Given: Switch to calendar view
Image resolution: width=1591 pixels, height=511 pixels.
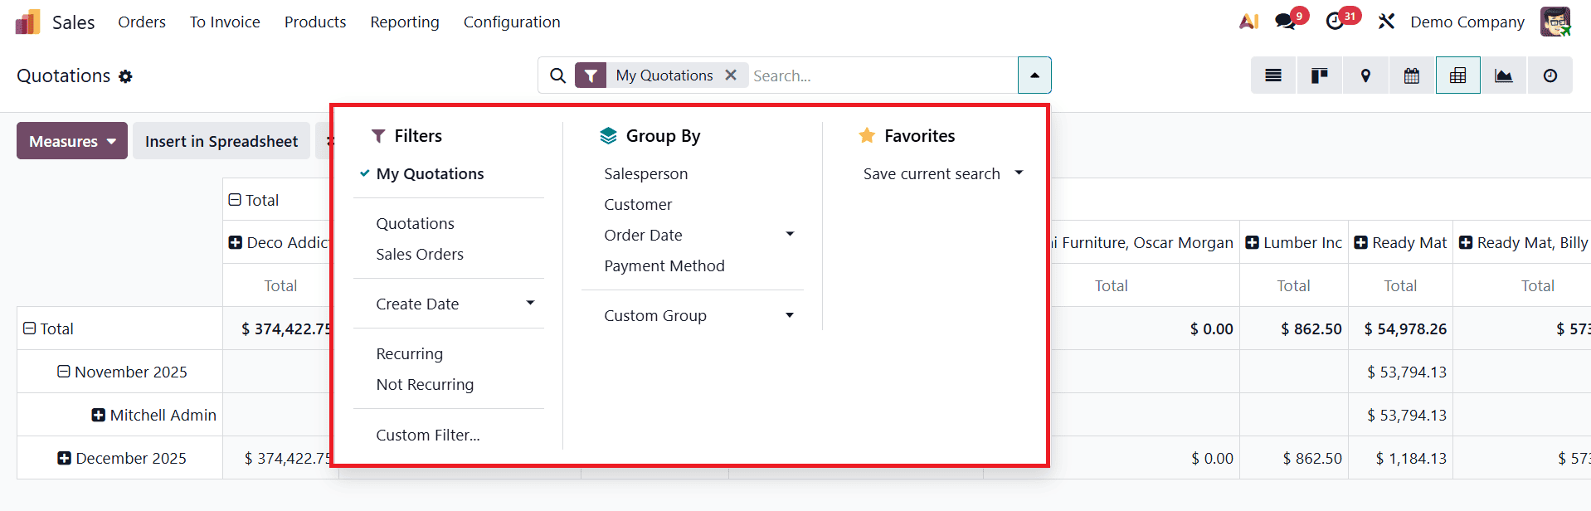Looking at the screenshot, I should click(1412, 75).
